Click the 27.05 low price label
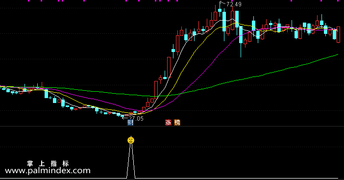The height and width of the screenshot is (180, 344). 136,119
